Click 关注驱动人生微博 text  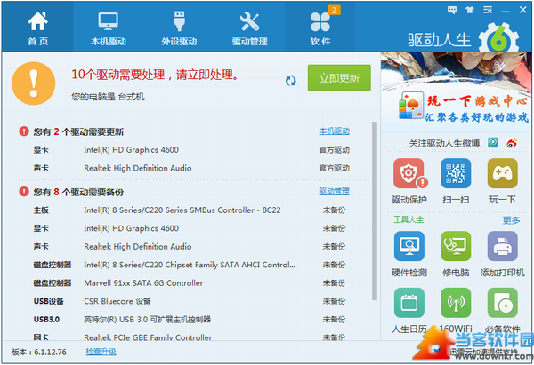(444, 143)
